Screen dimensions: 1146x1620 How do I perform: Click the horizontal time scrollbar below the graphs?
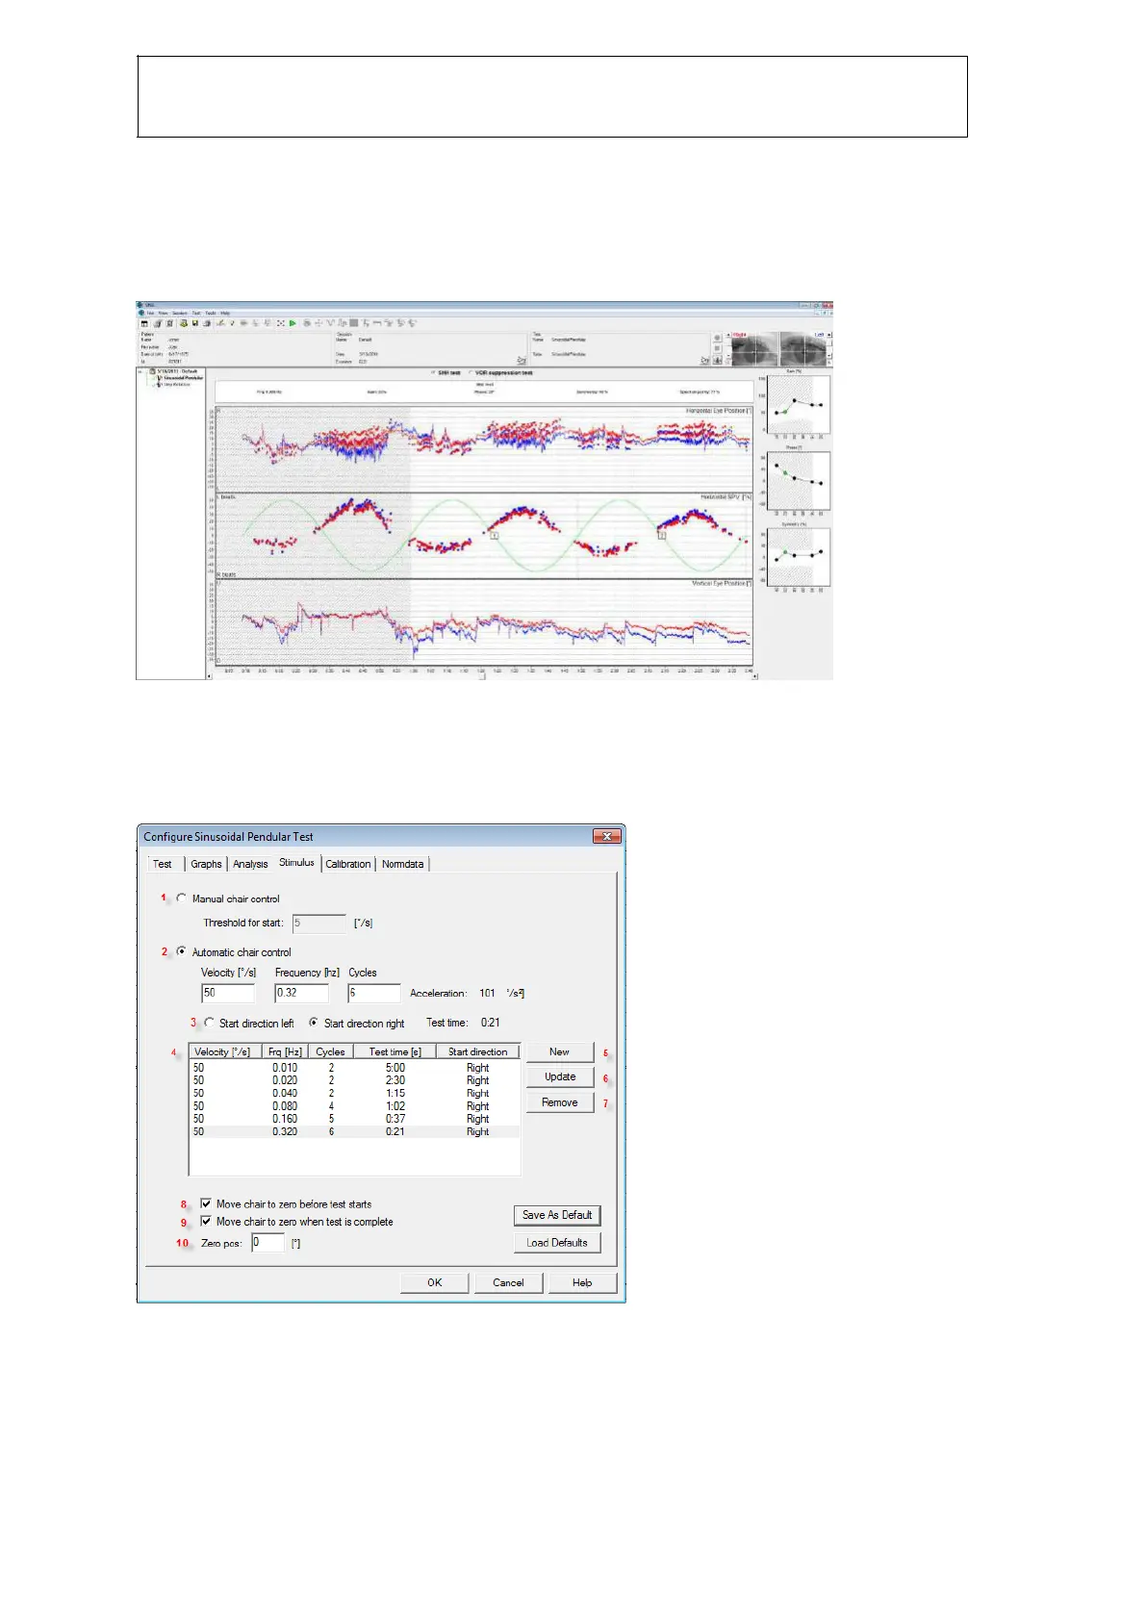pos(483,676)
